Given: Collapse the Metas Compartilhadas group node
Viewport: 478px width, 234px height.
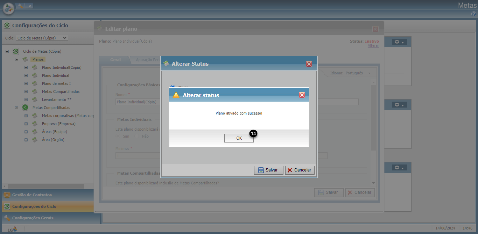Looking at the screenshot, I should [x=16, y=108].
